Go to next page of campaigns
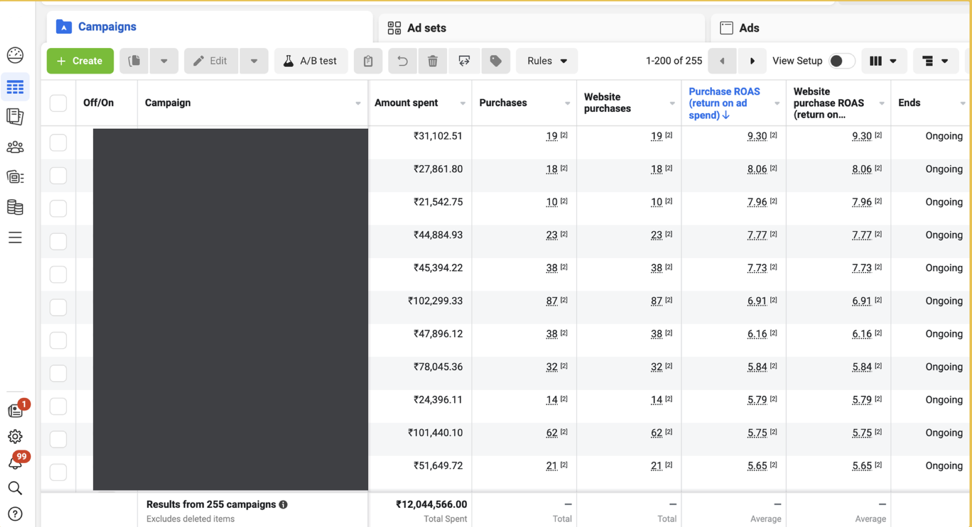 (752, 61)
